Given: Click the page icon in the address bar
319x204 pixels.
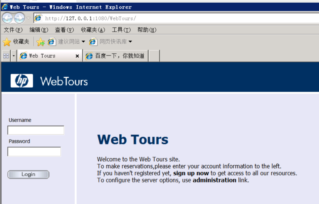Looking at the screenshot, I should coord(38,18).
